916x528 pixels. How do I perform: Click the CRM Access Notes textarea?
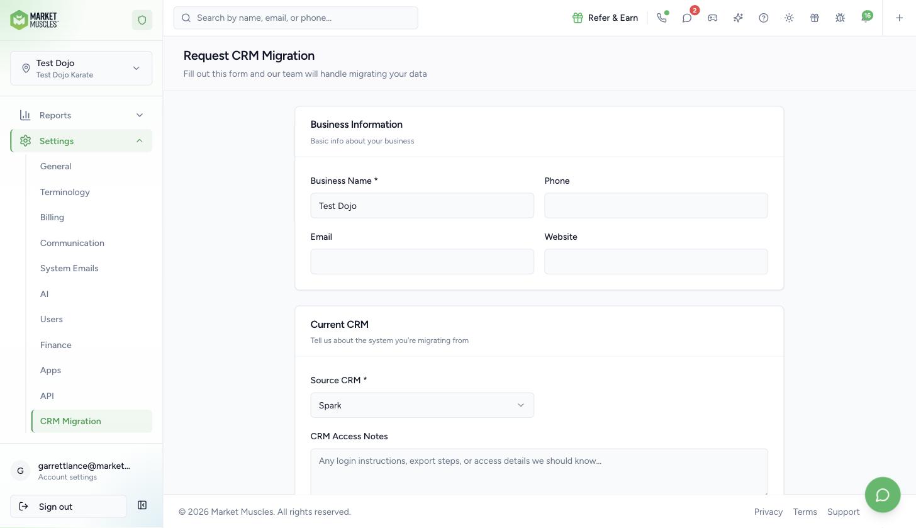pyautogui.click(x=539, y=471)
